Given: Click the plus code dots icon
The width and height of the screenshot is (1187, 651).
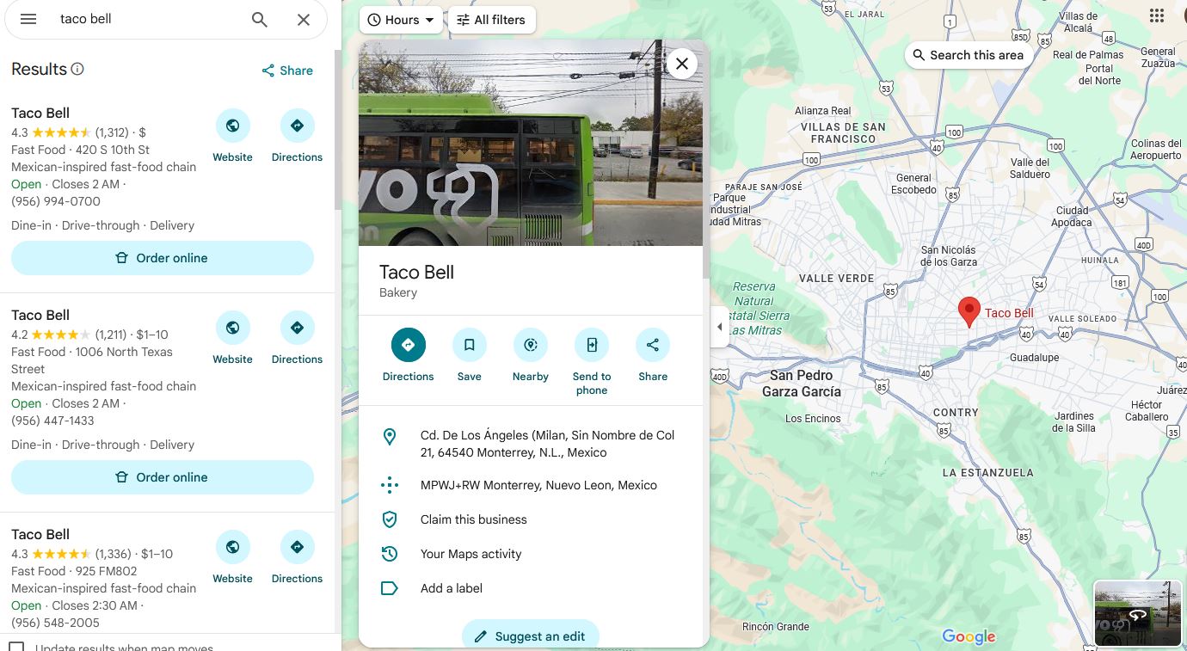Looking at the screenshot, I should 390,485.
